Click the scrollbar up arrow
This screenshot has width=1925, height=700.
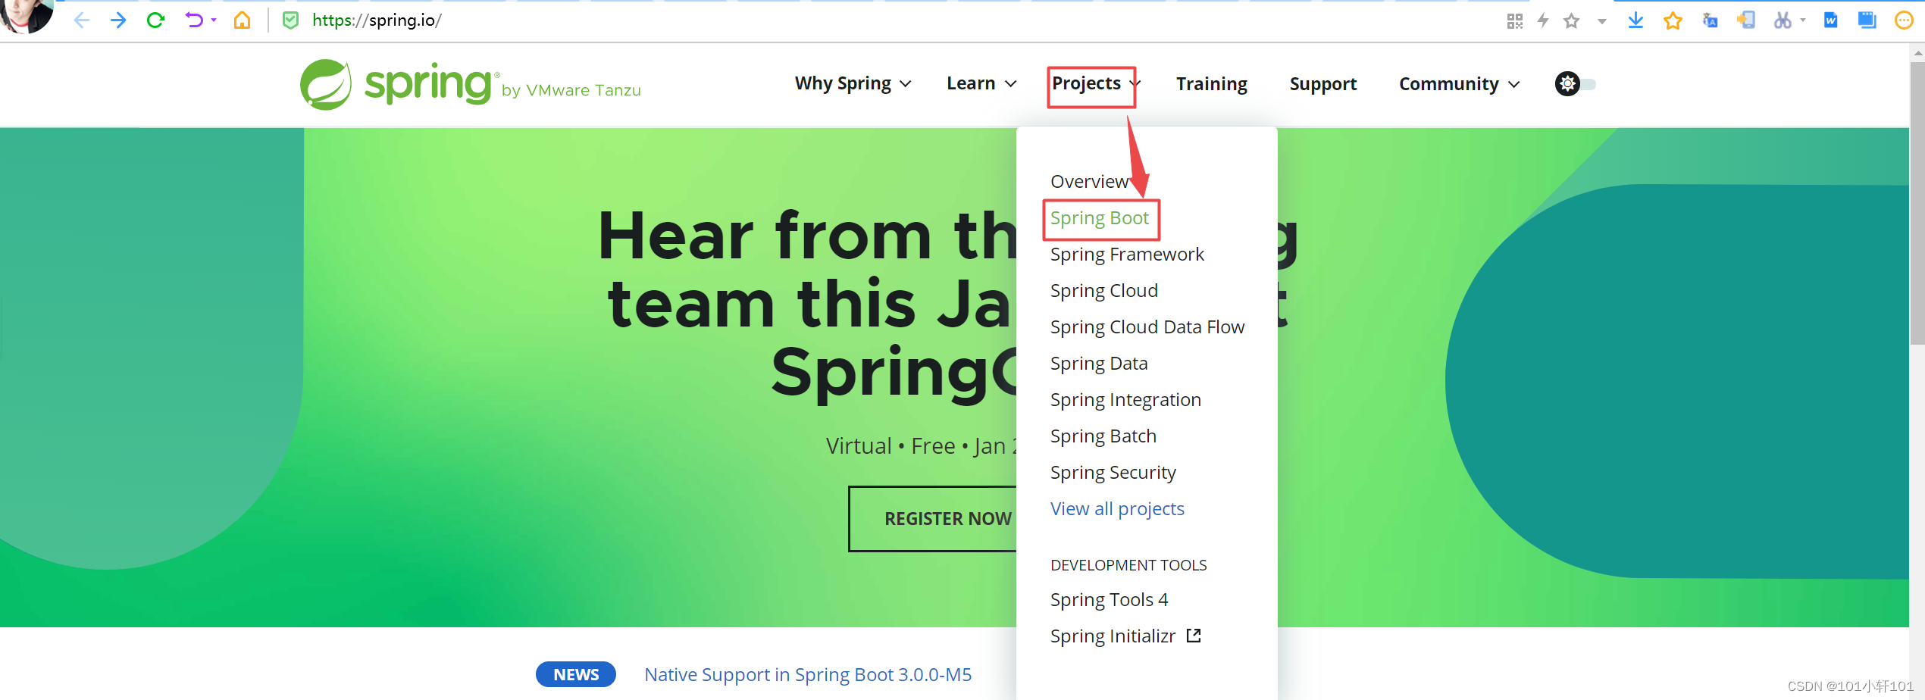pos(1917,53)
